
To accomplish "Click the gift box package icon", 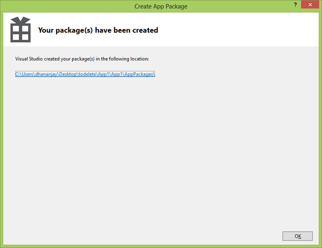I will [20, 29].
